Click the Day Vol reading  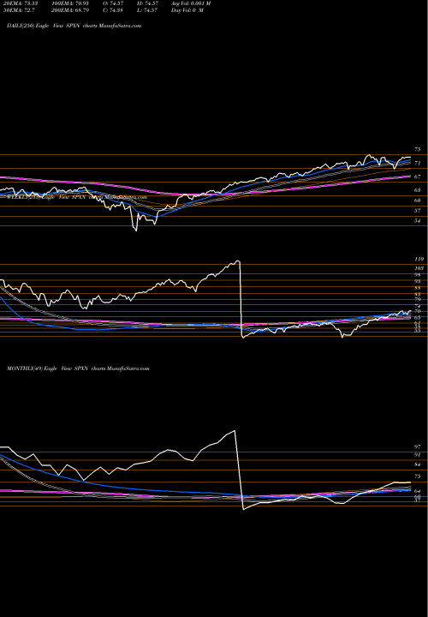187,9
